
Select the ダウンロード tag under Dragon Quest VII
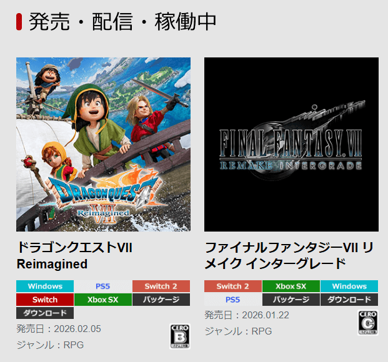pyautogui.click(x=45, y=313)
